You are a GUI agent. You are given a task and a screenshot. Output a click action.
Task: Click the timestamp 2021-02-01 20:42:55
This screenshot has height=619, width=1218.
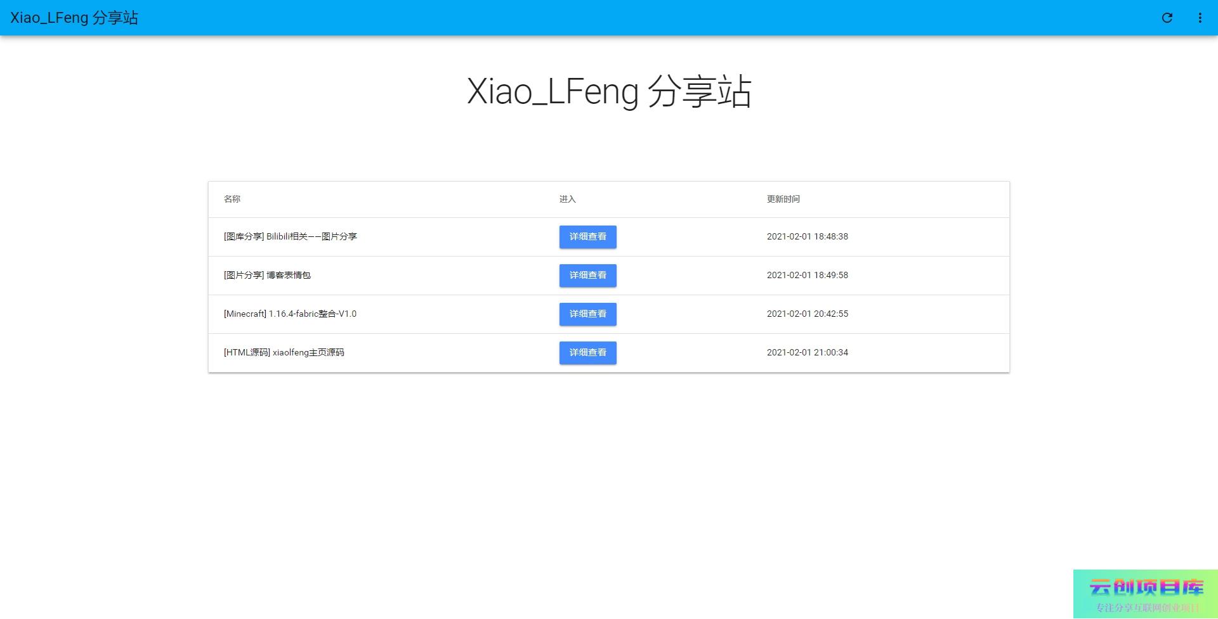click(807, 314)
